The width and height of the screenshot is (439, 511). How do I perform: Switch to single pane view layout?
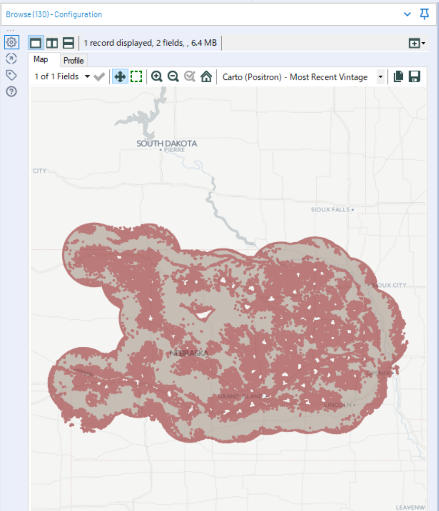point(36,43)
